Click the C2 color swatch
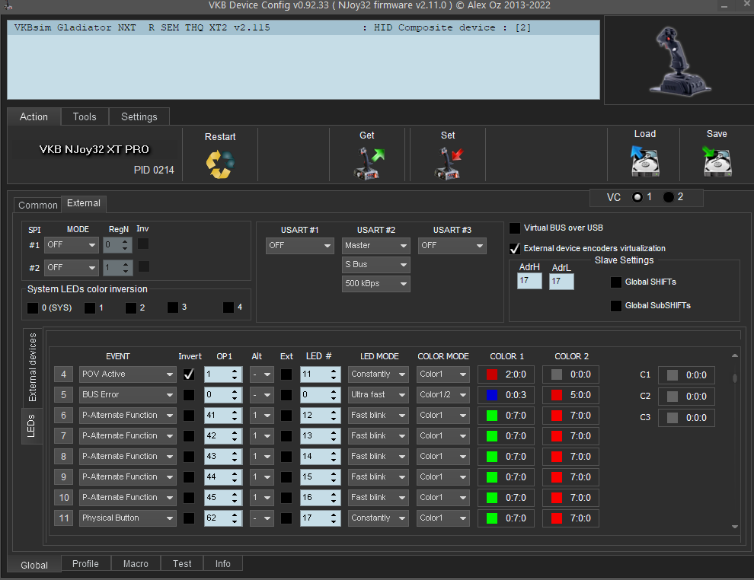 point(673,397)
